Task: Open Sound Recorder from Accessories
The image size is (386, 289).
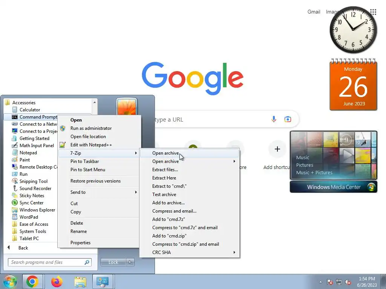Action: click(x=35, y=188)
